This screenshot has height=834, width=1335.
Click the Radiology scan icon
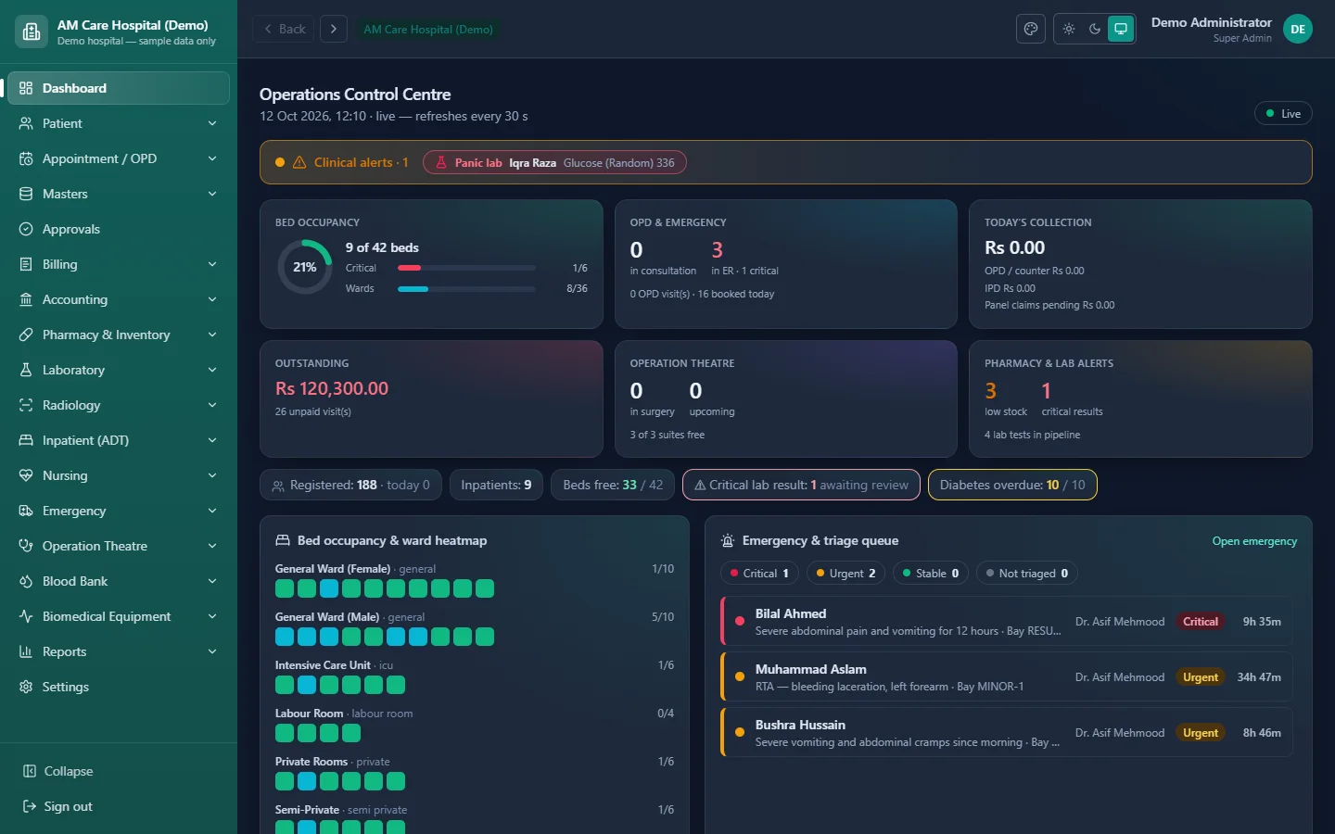[x=26, y=405]
